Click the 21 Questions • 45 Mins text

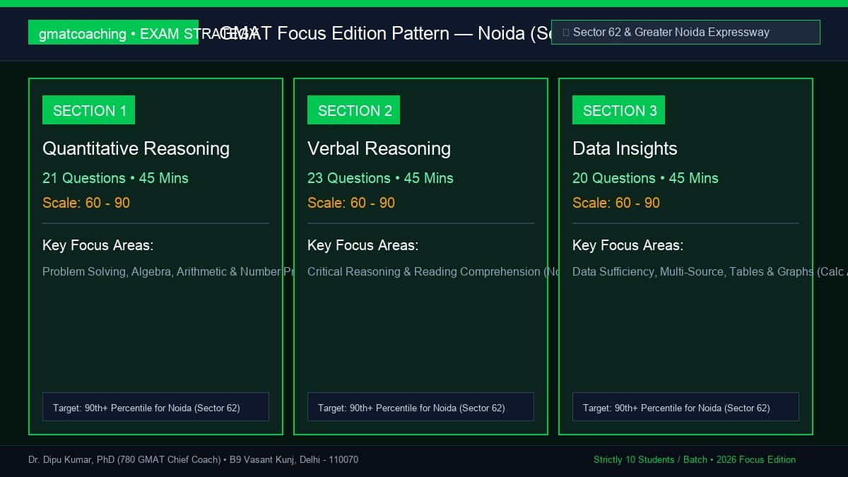(x=115, y=178)
